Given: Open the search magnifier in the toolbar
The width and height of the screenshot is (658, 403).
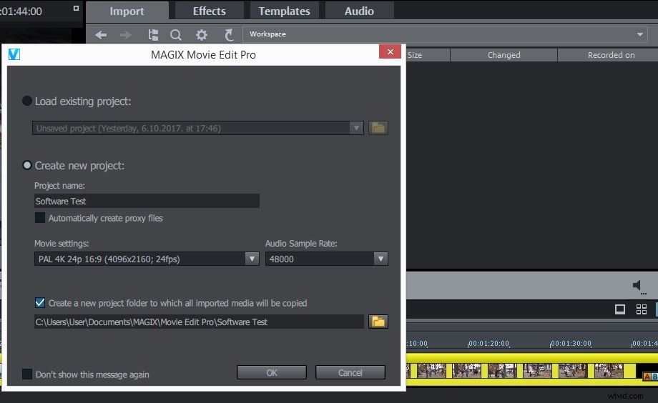Looking at the screenshot, I should tap(176, 35).
